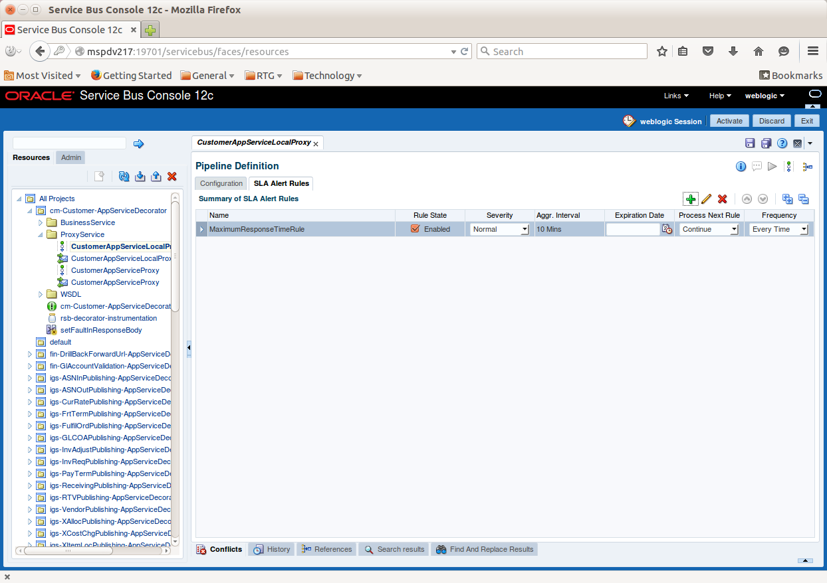The height and width of the screenshot is (583, 827).
Task: Edit the selected alert rule with pencil
Action: (707, 199)
